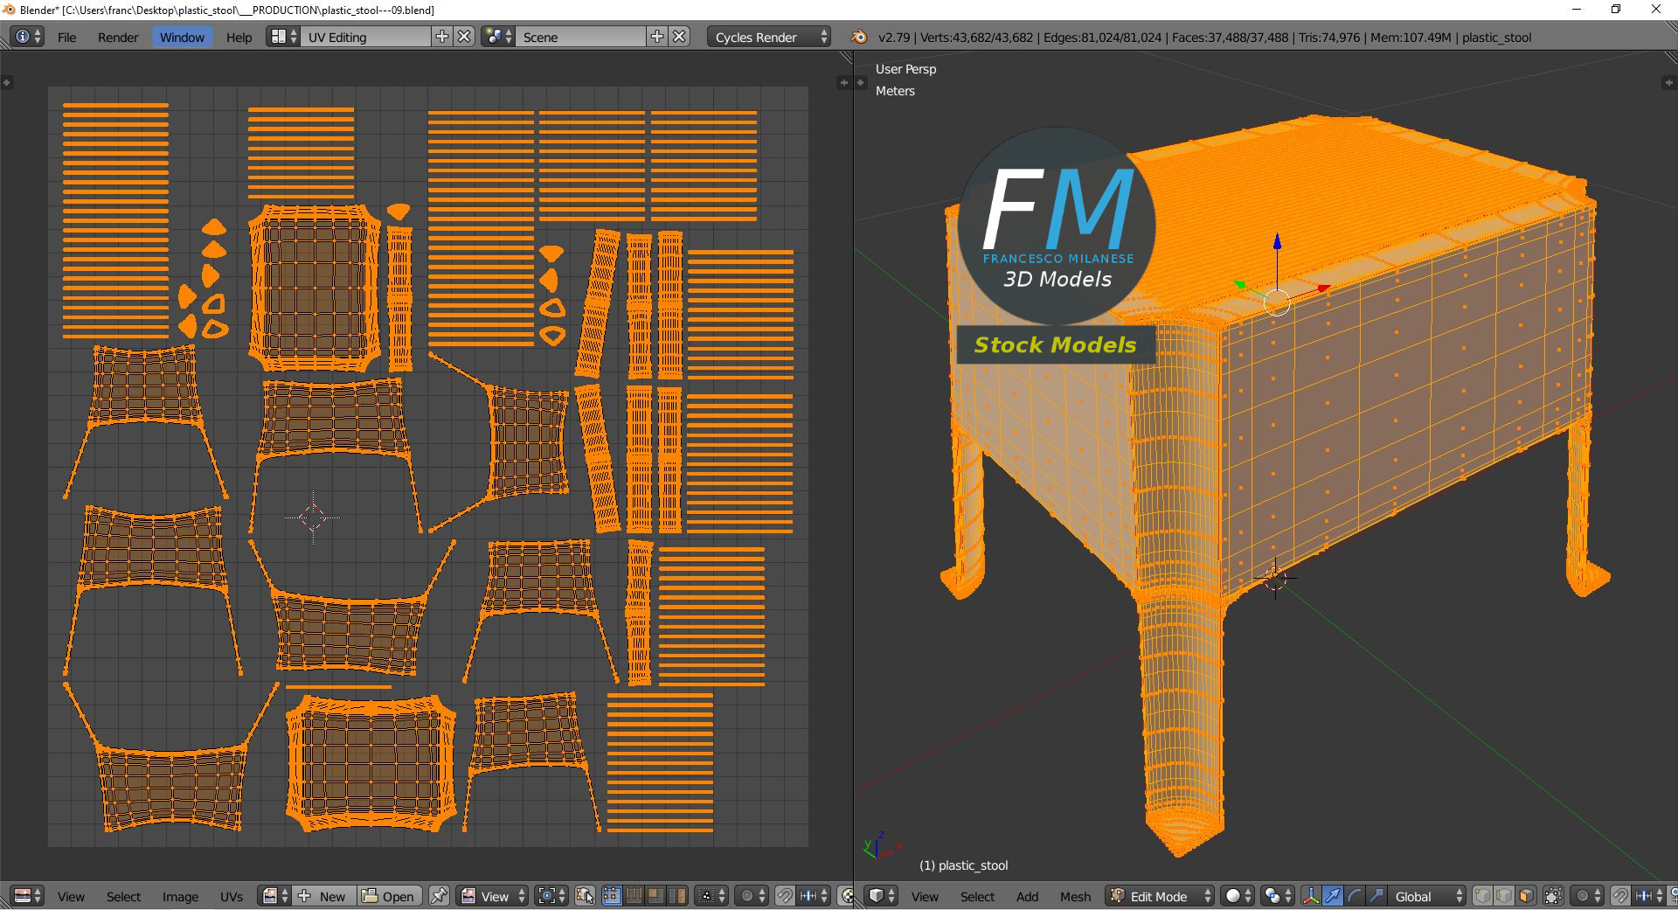Viewport: 1678px width, 910px height.
Task: Click the white manipulator center circle
Action: click(1277, 302)
